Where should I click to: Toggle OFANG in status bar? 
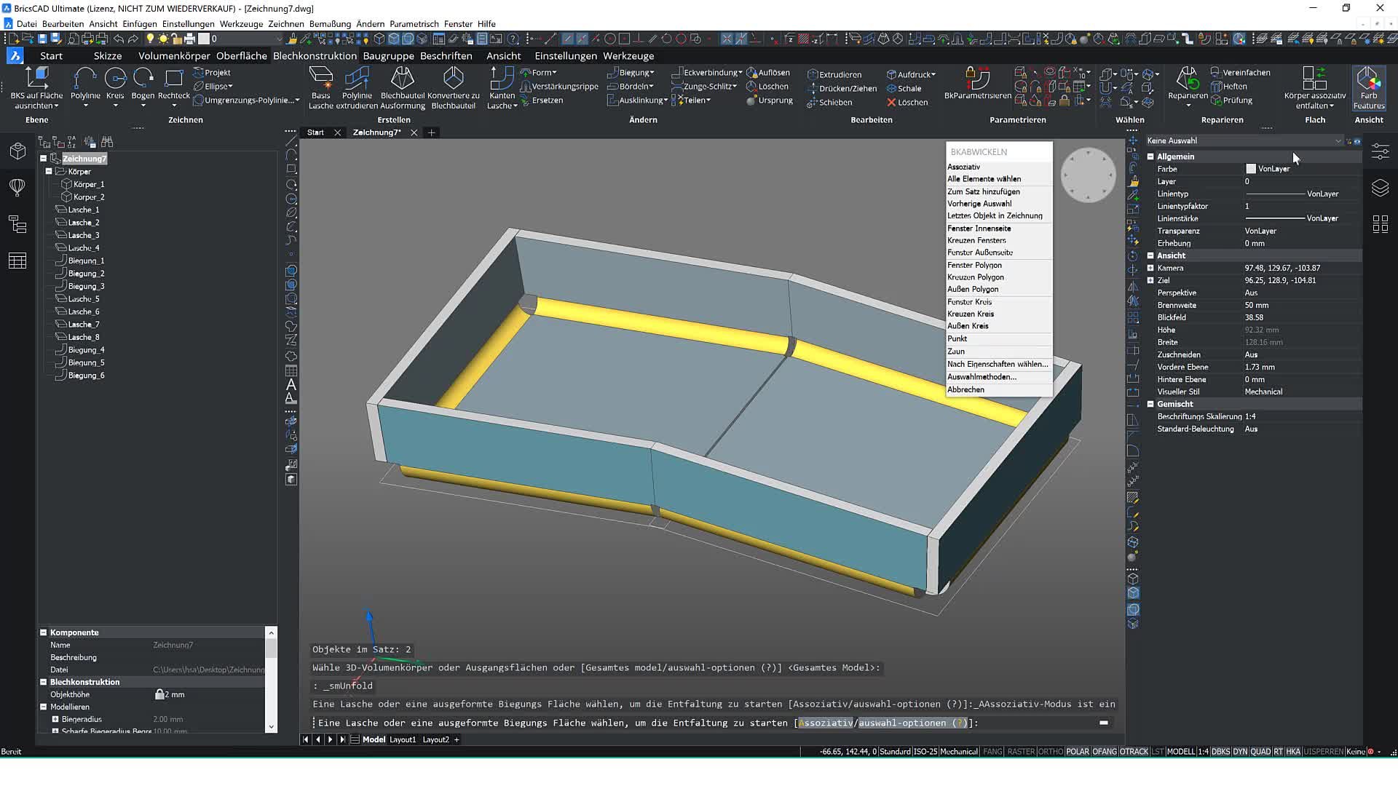click(1105, 752)
